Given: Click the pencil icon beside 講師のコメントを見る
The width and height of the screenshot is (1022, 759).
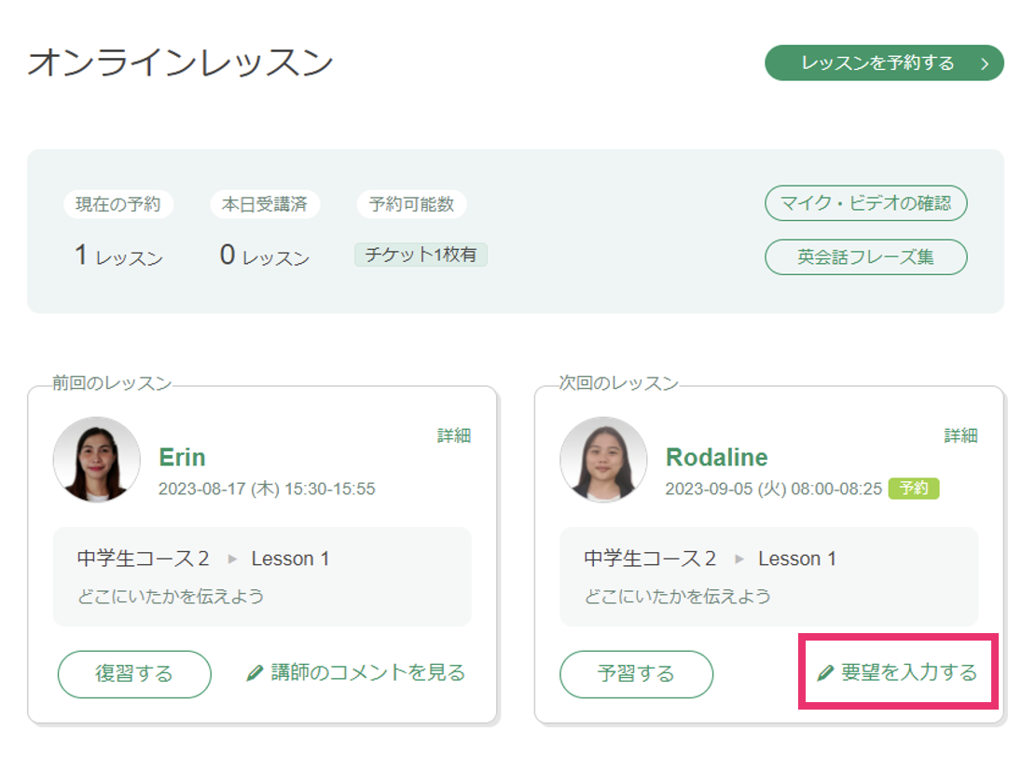Looking at the screenshot, I should click(x=255, y=673).
